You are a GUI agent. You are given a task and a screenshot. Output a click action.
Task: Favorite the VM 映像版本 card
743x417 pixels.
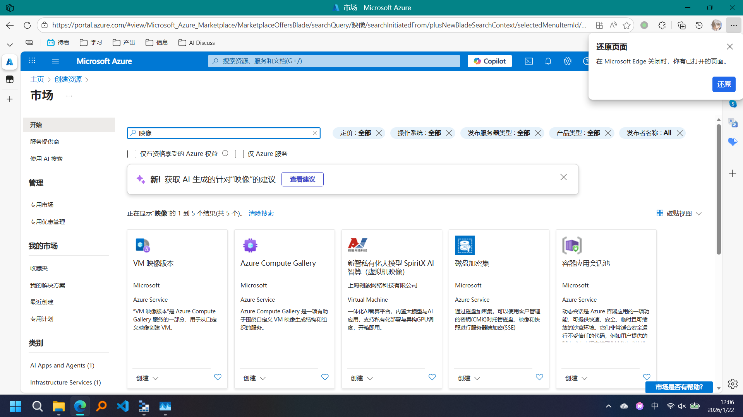[x=218, y=377]
